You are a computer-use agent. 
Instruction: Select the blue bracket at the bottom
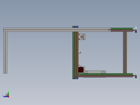tap(76, 78)
